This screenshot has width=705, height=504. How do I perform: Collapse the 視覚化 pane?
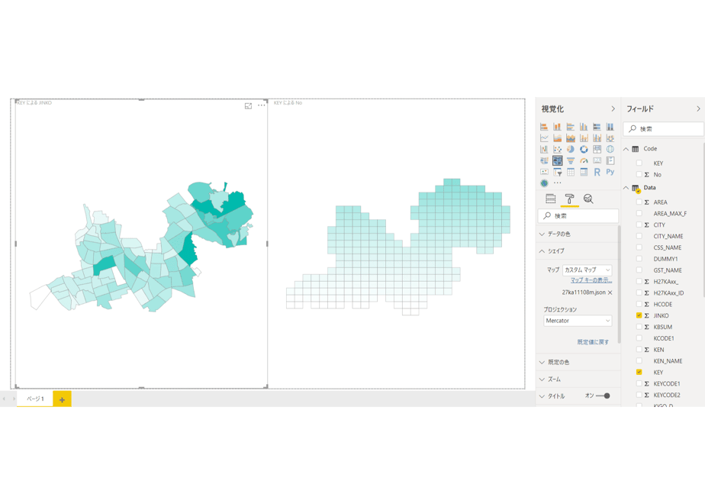613,109
